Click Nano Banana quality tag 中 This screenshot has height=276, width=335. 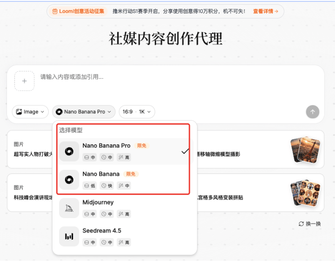point(124,186)
